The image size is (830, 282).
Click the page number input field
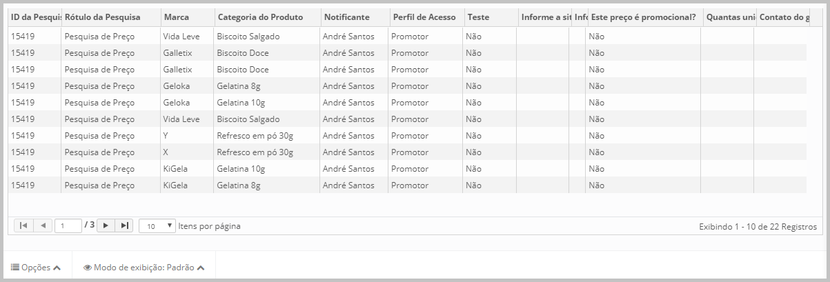(68, 225)
